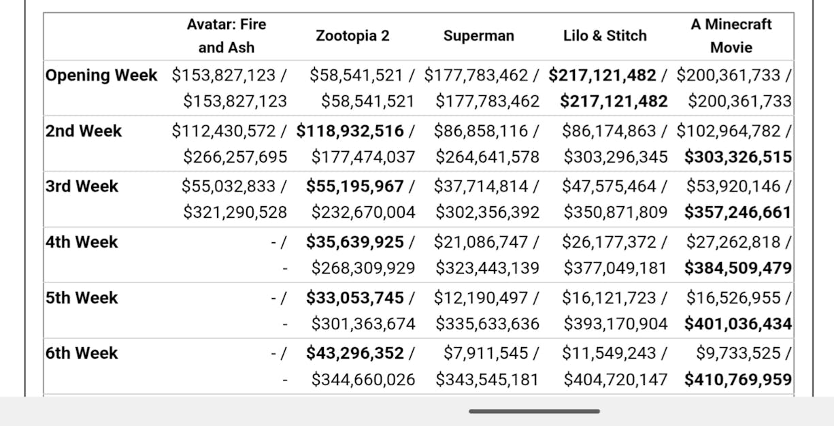Click the 6th Week row label
Image resolution: width=834 pixels, height=426 pixels.
[x=82, y=354]
